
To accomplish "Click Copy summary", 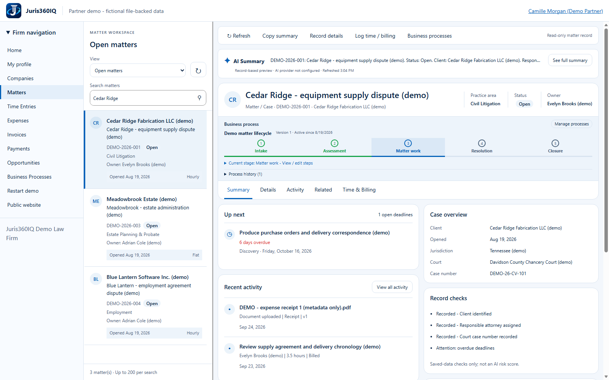I will click(280, 36).
